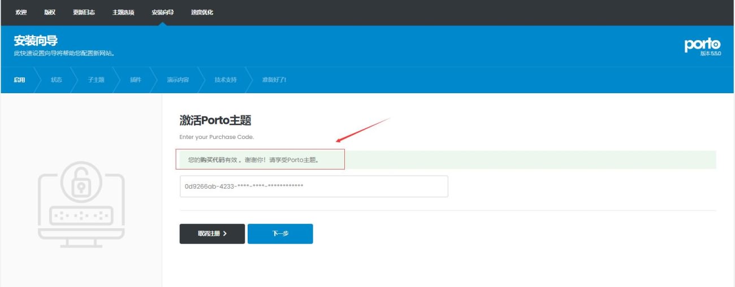
Task: Open the 版权 tab
Action: 50,12
